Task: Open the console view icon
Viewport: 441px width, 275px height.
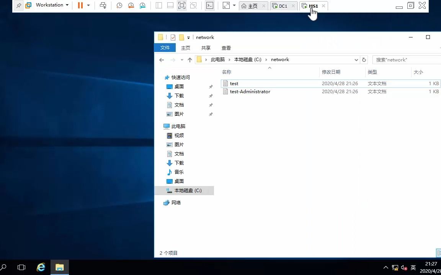Action: click(x=209, y=5)
